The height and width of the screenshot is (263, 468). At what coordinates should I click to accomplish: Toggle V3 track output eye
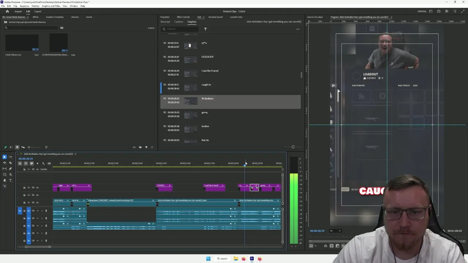[37, 202]
